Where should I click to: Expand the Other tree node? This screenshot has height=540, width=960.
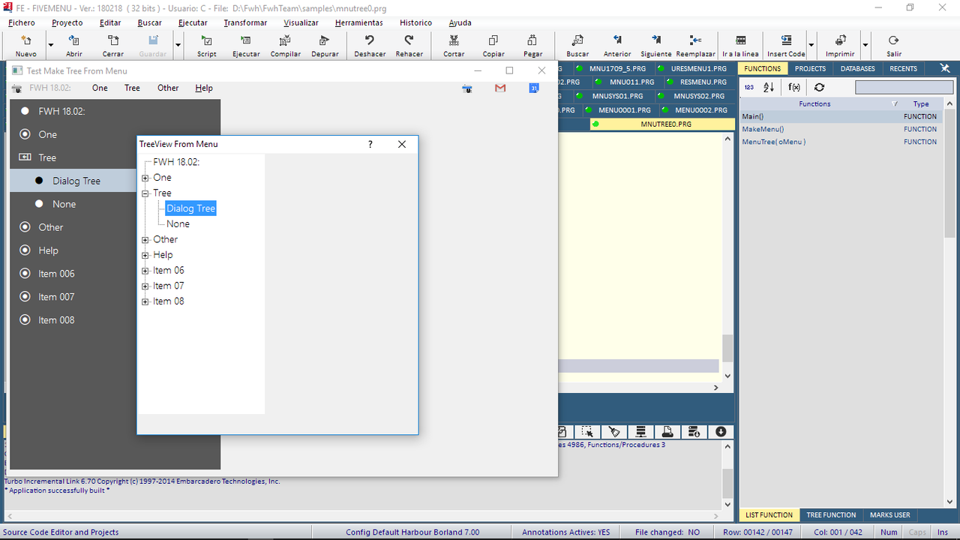tap(145, 240)
